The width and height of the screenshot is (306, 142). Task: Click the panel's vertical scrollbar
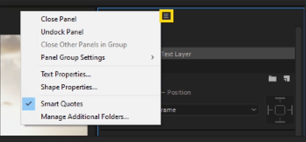[298, 80]
